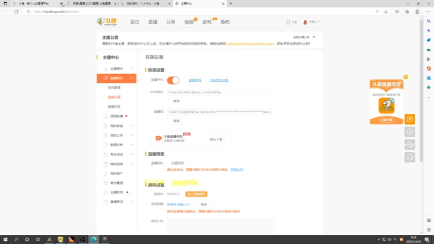434x244 pixels.
Task: Open the Windows Start menu
Action: (x=5, y=239)
